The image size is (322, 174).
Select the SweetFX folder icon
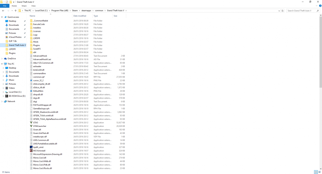tap(31, 49)
